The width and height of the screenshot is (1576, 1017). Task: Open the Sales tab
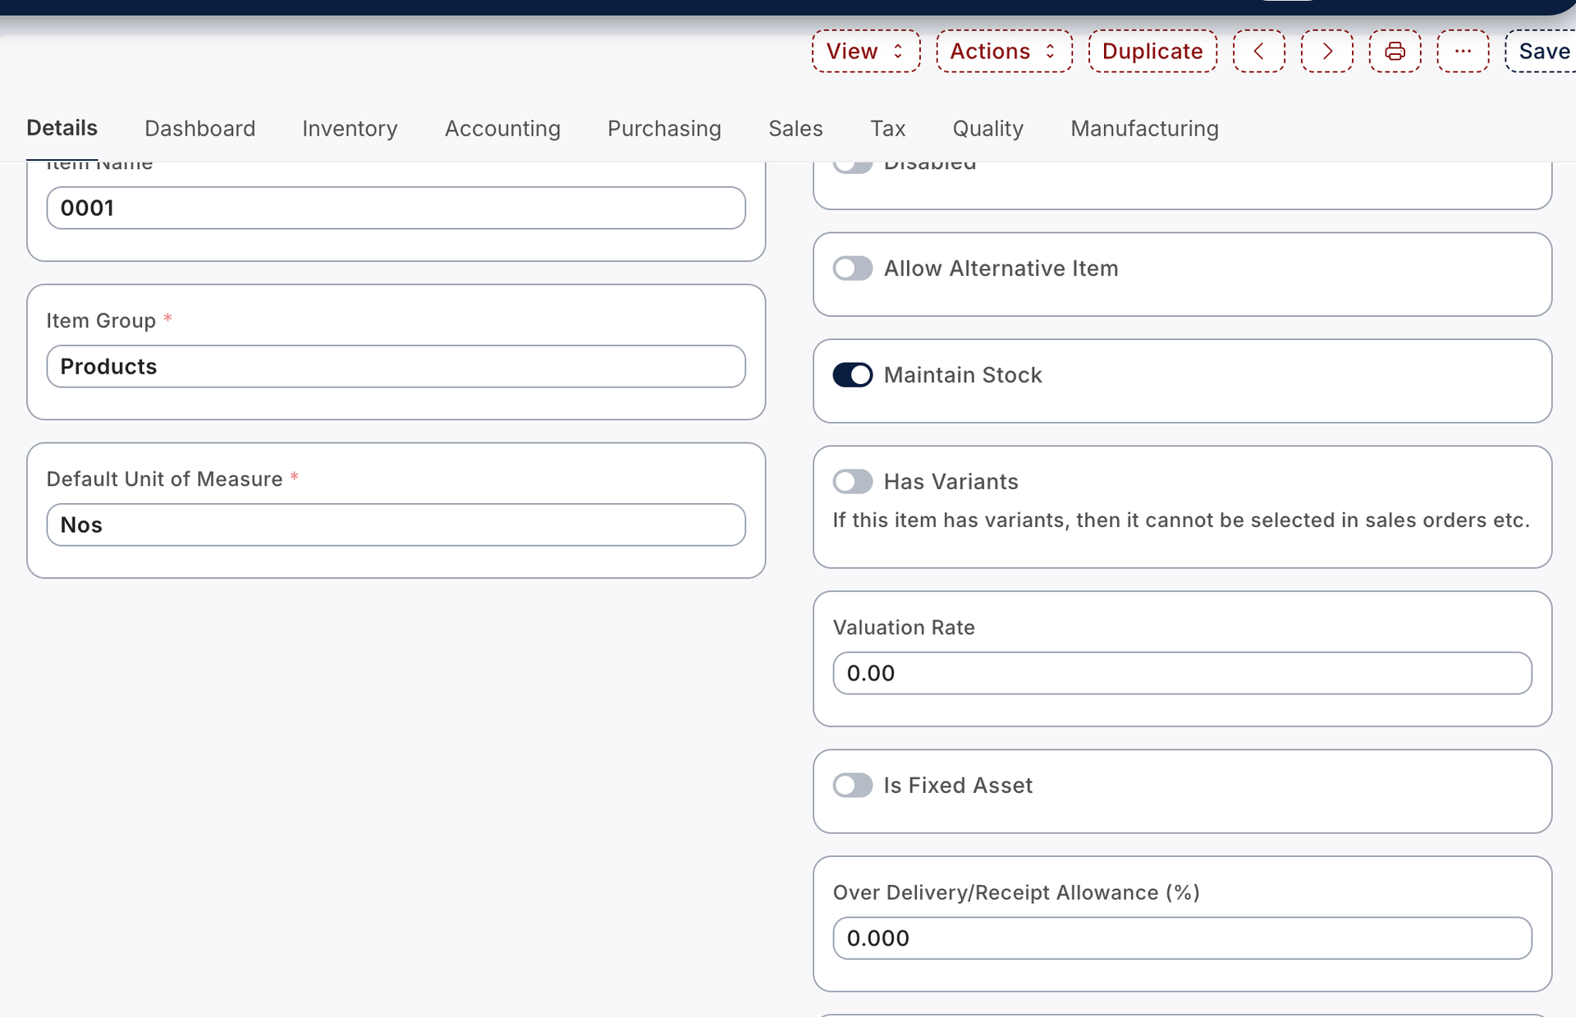[795, 128]
